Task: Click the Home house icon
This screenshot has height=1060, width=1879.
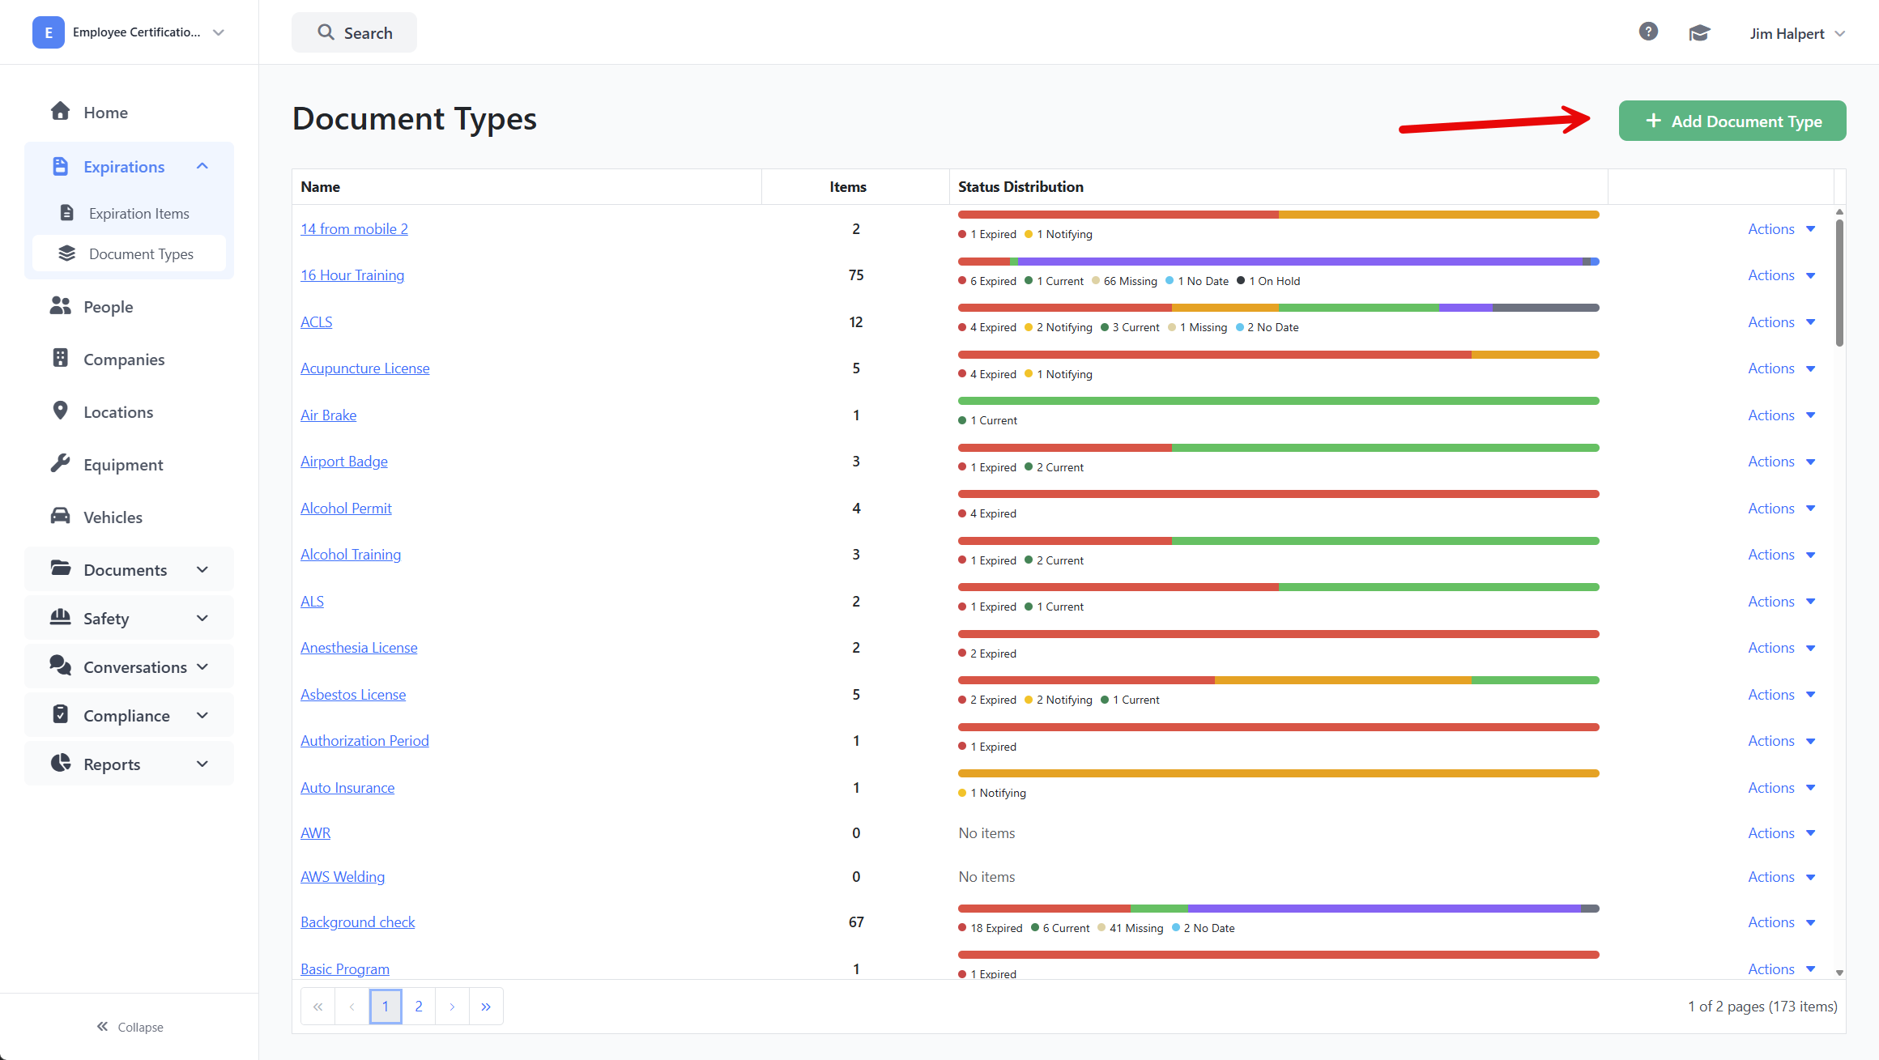Action: tap(60, 112)
